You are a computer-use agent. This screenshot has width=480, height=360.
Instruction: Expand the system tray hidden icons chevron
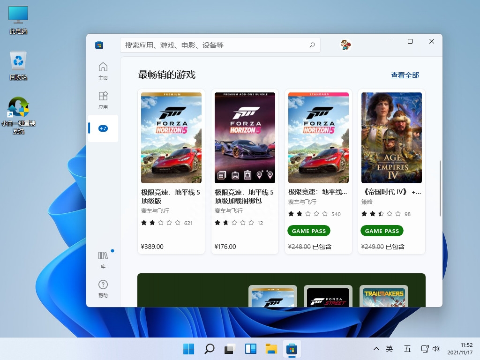pyautogui.click(x=376, y=349)
